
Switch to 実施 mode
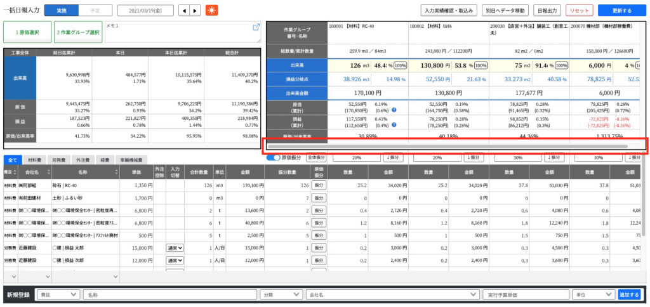pos(62,10)
